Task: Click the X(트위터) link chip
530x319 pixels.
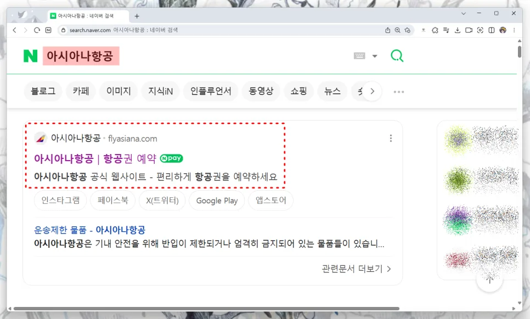Action: (x=162, y=201)
